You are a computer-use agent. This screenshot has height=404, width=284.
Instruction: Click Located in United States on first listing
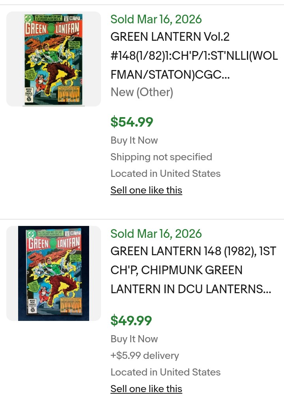click(x=165, y=174)
